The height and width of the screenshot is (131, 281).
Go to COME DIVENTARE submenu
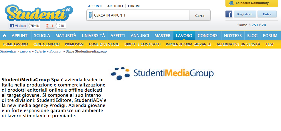pos(104,44)
